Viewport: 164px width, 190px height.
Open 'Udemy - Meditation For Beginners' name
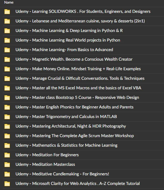(x=47, y=155)
